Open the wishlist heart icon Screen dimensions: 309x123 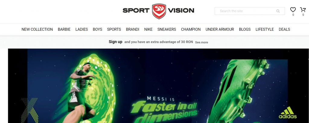tap(293, 10)
